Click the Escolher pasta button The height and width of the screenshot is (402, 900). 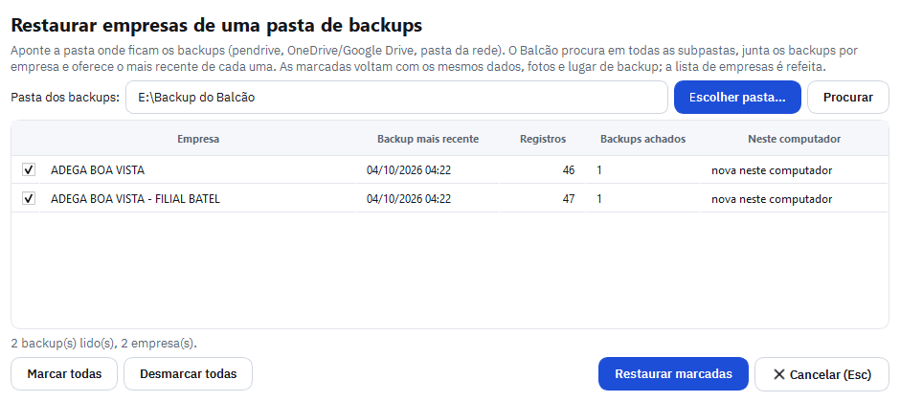[737, 98]
